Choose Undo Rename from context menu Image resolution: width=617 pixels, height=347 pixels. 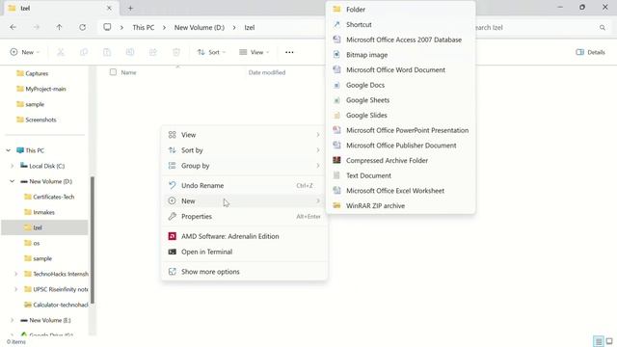(x=244, y=185)
